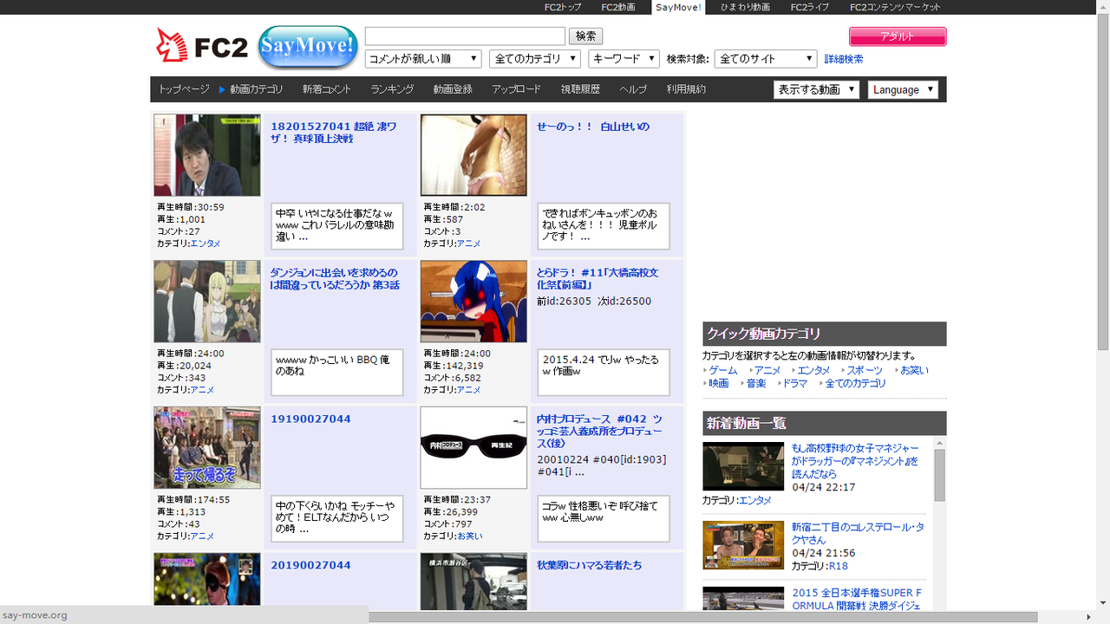The width and height of the screenshot is (1110, 624).
Task: Open the 詳細検索 advanced search link
Action: click(x=842, y=58)
